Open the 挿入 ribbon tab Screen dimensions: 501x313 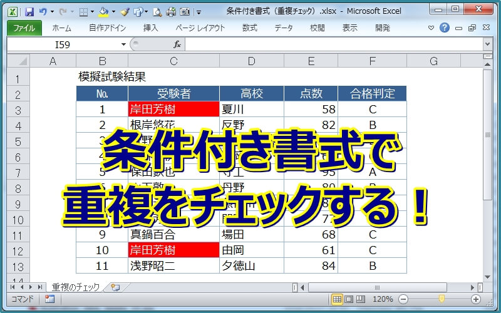tap(150, 28)
